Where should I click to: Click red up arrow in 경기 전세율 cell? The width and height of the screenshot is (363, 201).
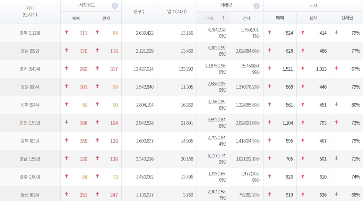[x=336, y=68]
